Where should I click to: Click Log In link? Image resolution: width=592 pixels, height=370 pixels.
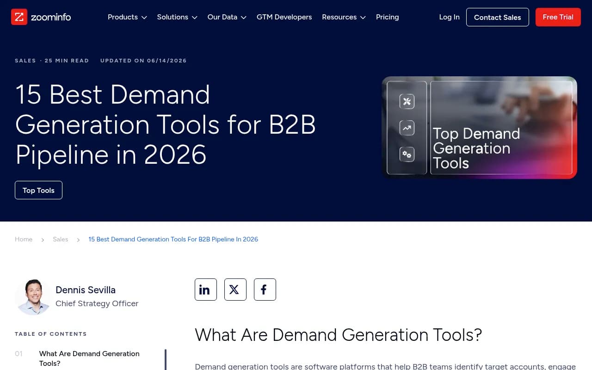coord(449,17)
